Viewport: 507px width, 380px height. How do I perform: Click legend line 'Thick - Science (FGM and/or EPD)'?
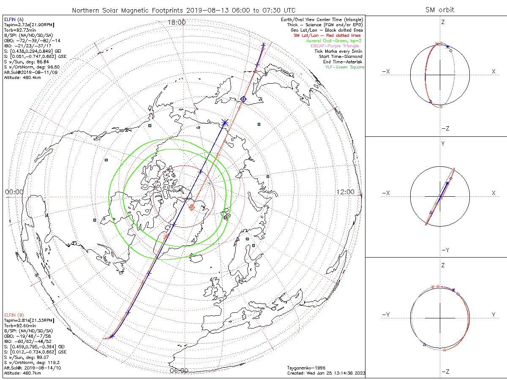[325, 25]
